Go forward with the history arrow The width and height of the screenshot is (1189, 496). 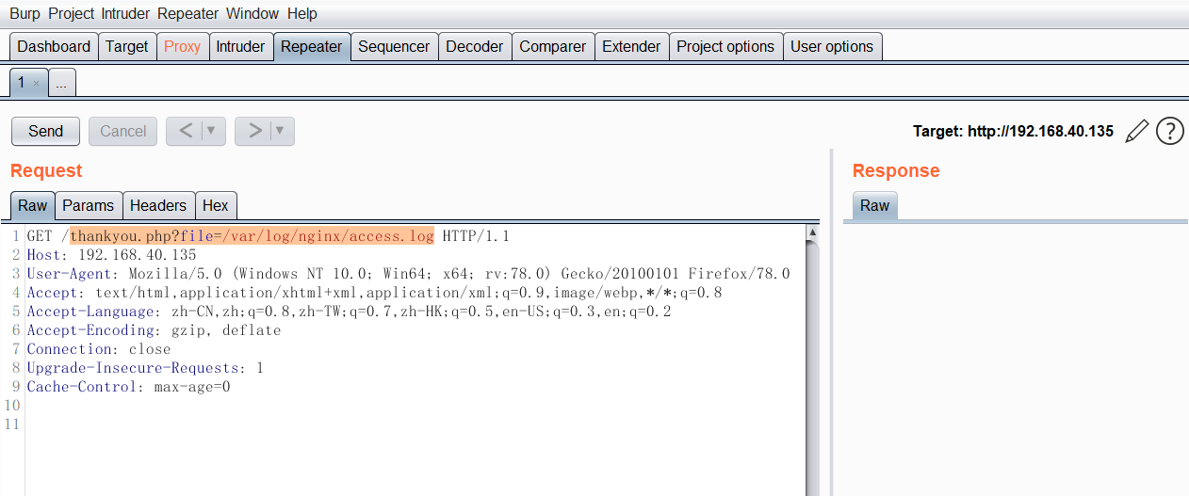tap(254, 131)
